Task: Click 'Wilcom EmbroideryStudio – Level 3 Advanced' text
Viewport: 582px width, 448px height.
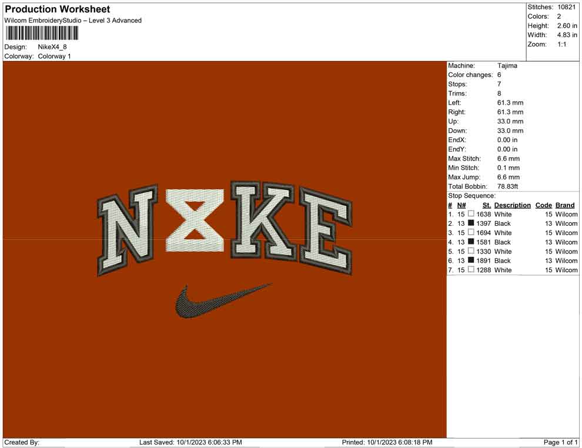Action: 73,21
